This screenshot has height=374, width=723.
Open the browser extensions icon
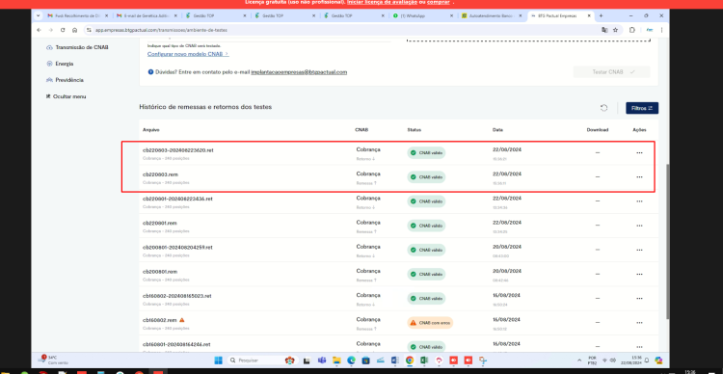(x=632, y=30)
